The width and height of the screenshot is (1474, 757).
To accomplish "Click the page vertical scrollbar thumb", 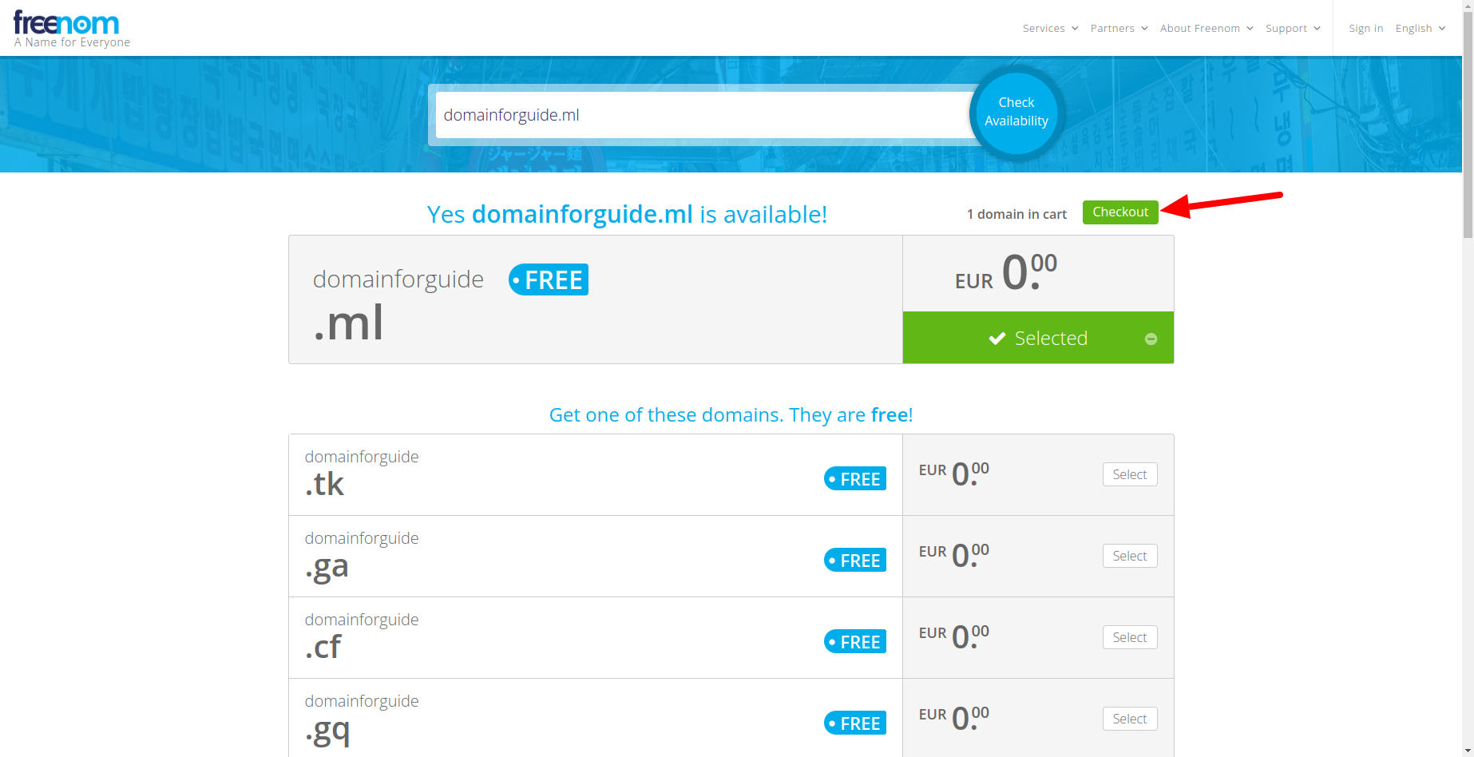I will click(x=1468, y=125).
